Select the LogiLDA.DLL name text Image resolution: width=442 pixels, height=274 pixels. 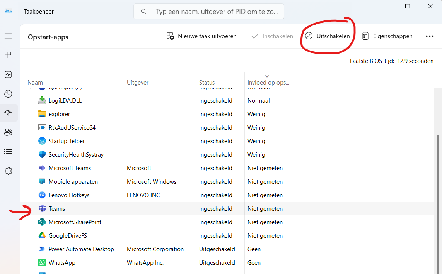pyautogui.click(x=65, y=101)
